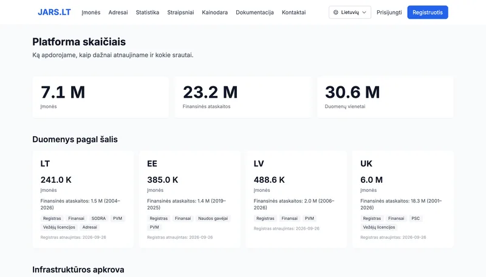The width and height of the screenshot is (486, 277).
Task: Click the UK card registry update date
Action: click(x=393, y=238)
